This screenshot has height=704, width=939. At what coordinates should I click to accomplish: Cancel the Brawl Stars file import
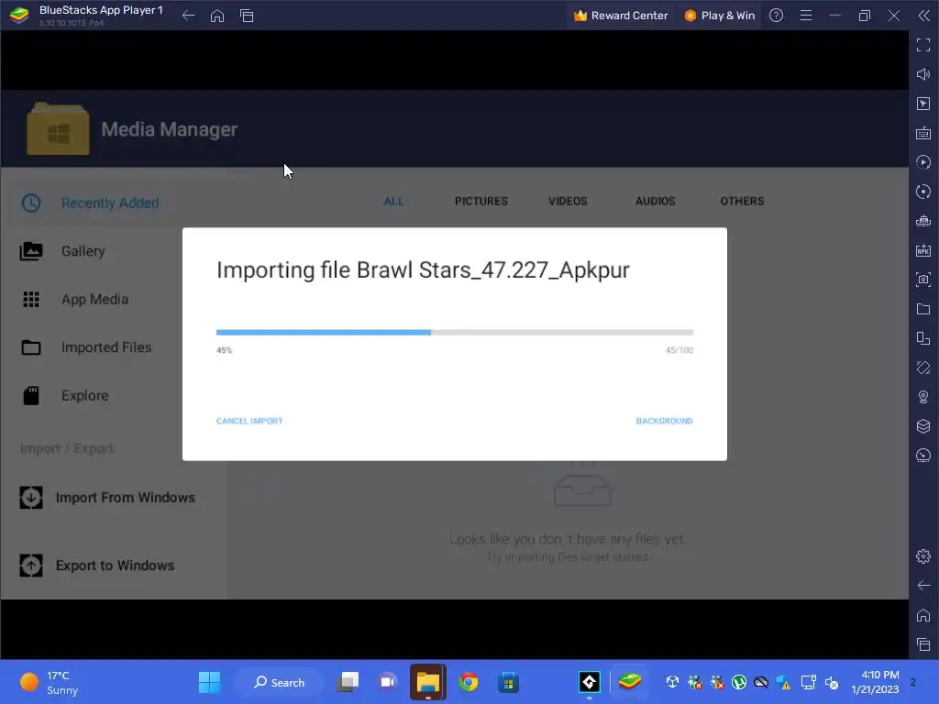tap(249, 421)
